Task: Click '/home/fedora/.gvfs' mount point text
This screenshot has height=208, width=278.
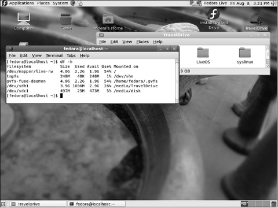Action: pyautogui.click(x=136, y=81)
